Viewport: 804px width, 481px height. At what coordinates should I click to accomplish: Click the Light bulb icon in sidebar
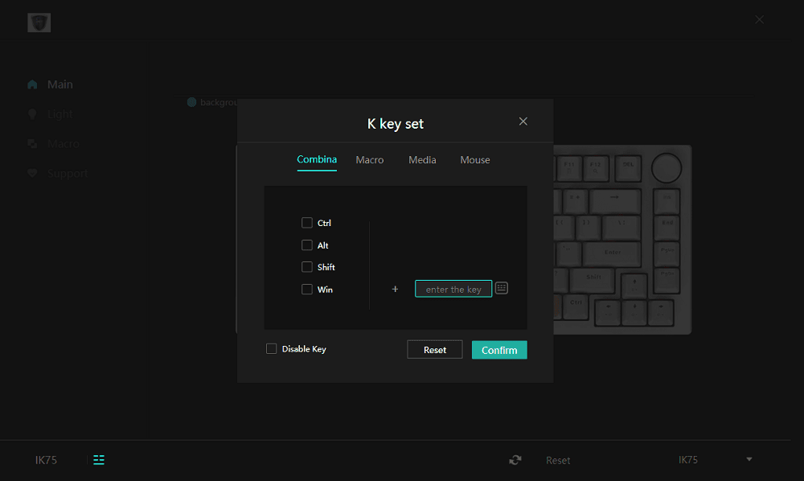(x=32, y=114)
